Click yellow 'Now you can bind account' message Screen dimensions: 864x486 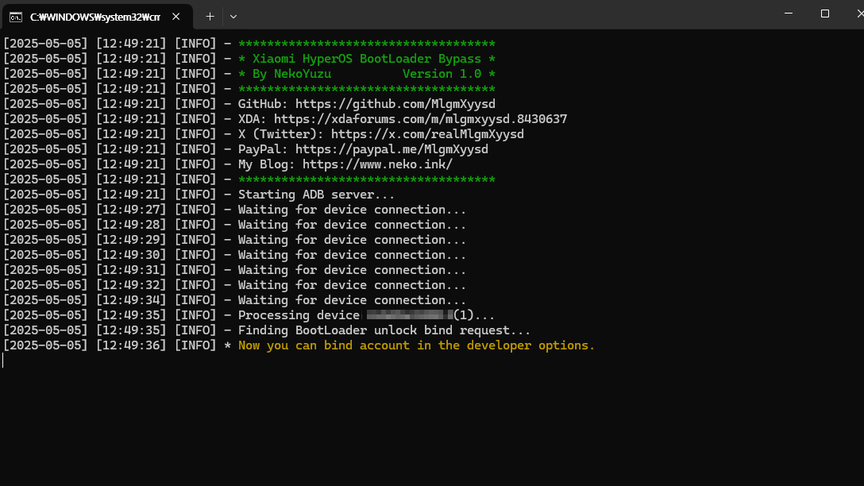tap(417, 345)
